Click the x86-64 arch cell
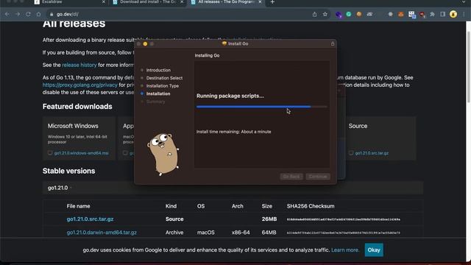471x265 pixels. (241, 233)
